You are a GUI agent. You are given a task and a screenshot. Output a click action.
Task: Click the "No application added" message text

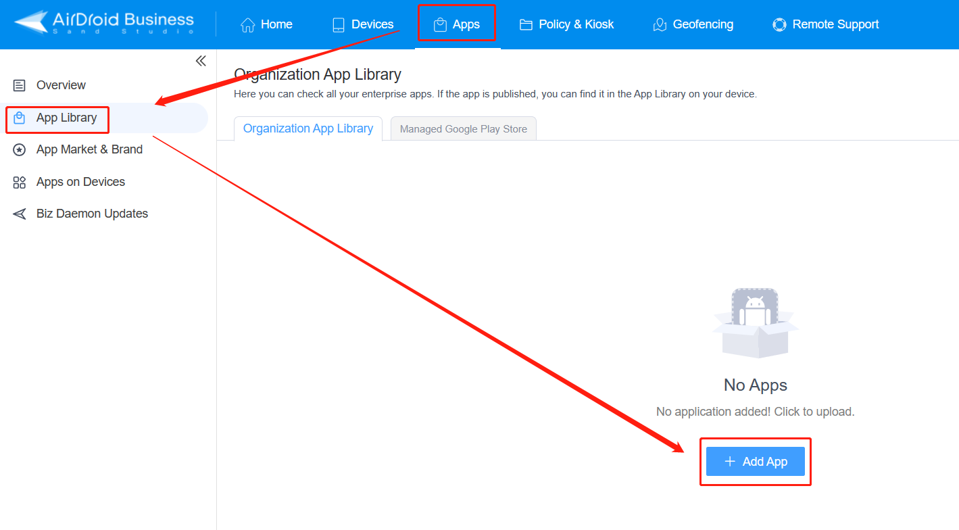click(755, 412)
